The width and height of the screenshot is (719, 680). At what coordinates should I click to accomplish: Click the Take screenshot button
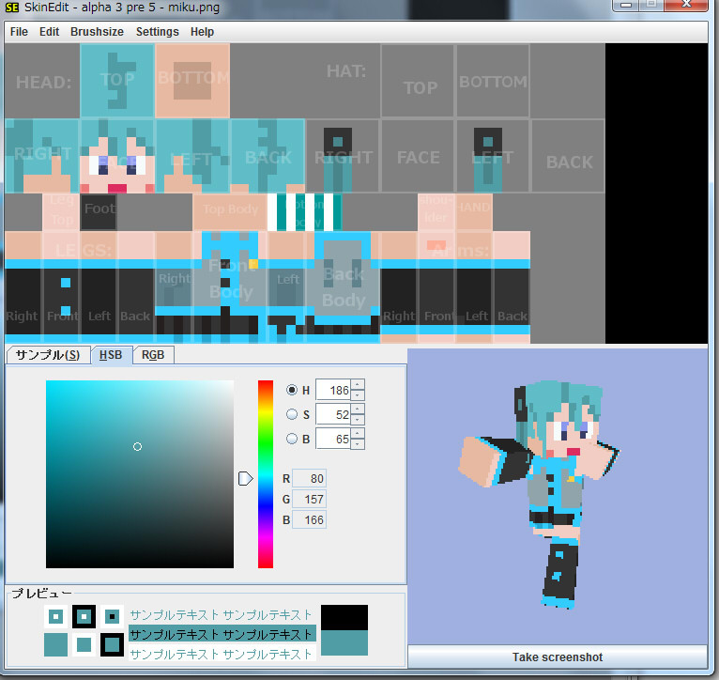click(x=558, y=657)
